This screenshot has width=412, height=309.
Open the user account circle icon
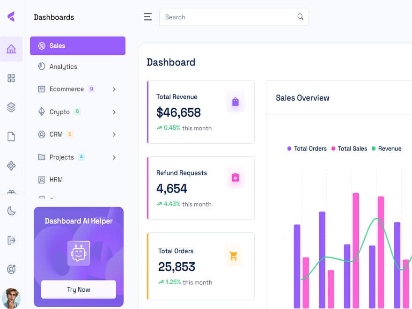11,269
